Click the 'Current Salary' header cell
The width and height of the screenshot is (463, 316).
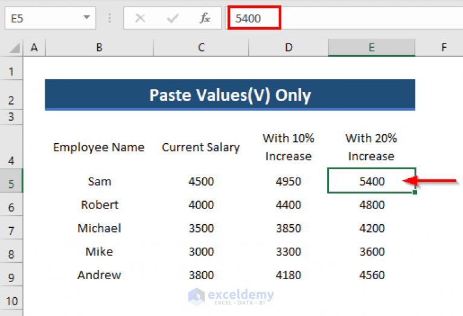[201, 147]
